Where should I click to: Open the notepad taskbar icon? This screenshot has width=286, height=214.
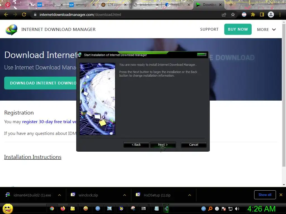156,208
